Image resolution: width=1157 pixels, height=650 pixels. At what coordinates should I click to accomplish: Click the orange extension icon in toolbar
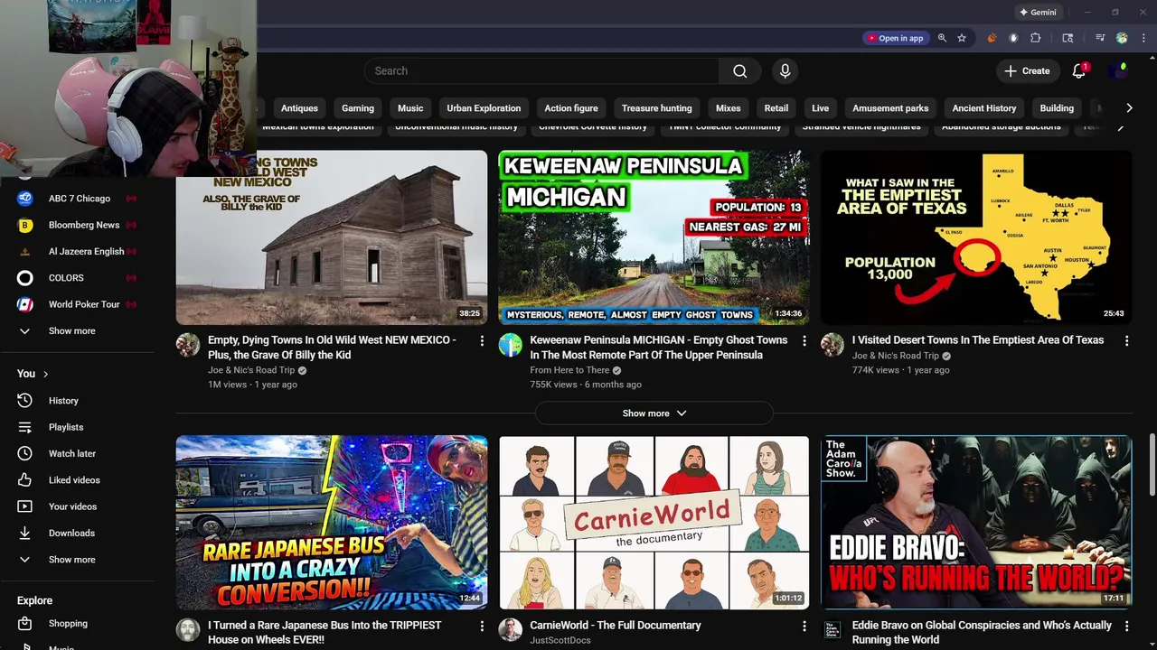[992, 38]
